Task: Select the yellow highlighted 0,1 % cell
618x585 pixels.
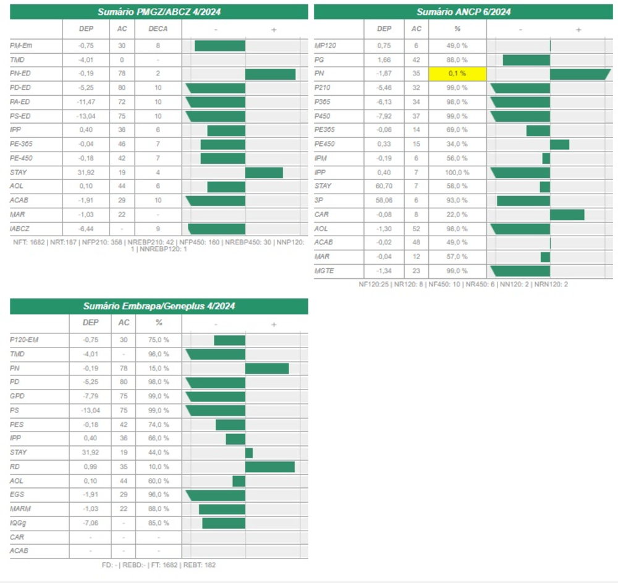Action: click(457, 74)
